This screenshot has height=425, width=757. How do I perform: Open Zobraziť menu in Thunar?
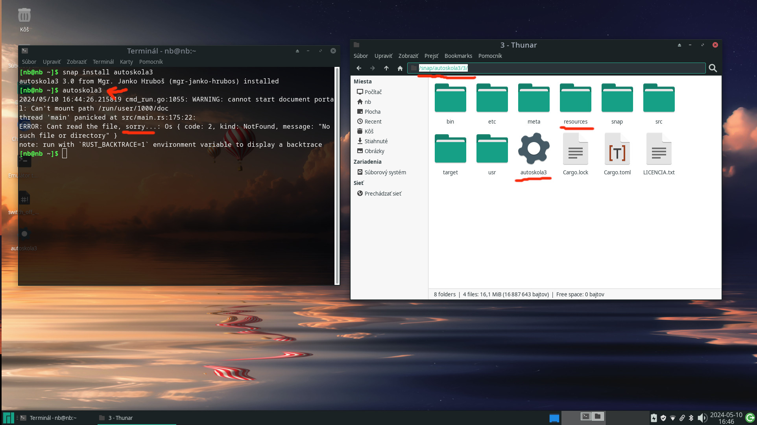408,56
